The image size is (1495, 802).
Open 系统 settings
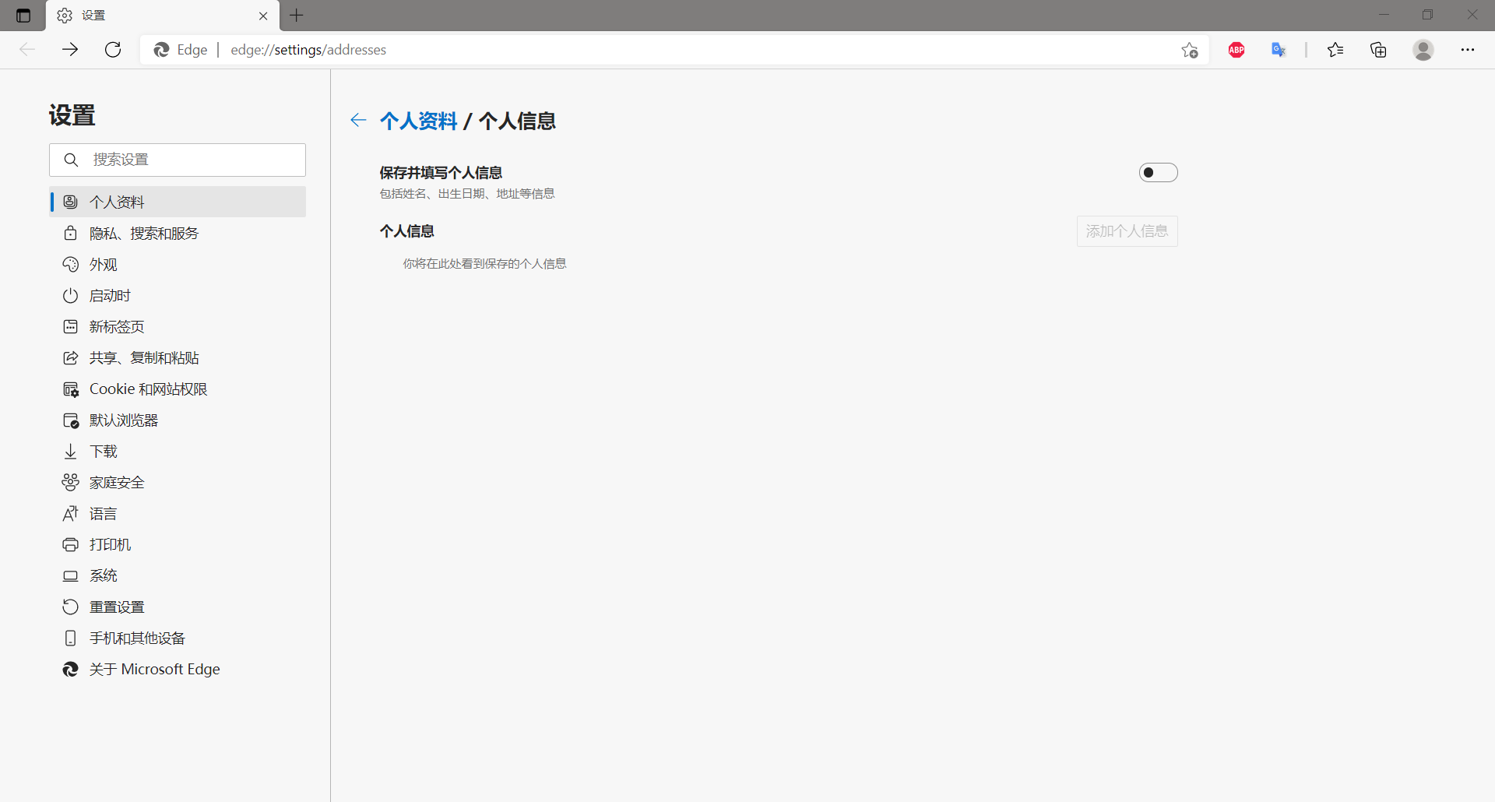(x=178, y=575)
